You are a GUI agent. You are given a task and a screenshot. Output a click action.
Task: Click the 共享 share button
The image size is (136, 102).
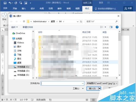(128, 9)
